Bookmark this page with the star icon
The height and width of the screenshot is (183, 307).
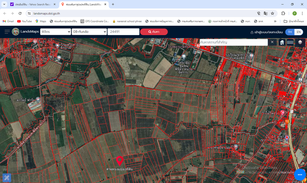[273, 13]
